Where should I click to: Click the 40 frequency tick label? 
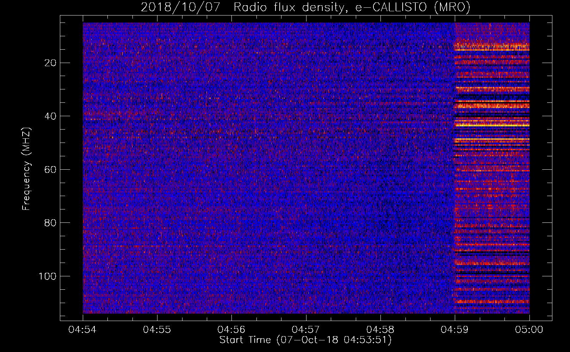coord(51,116)
